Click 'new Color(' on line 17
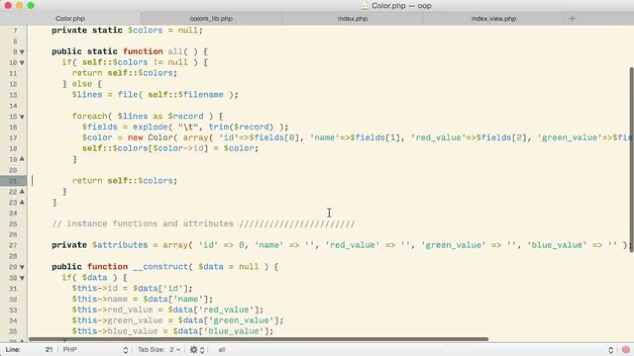The image size is (634, 356). 153,137
